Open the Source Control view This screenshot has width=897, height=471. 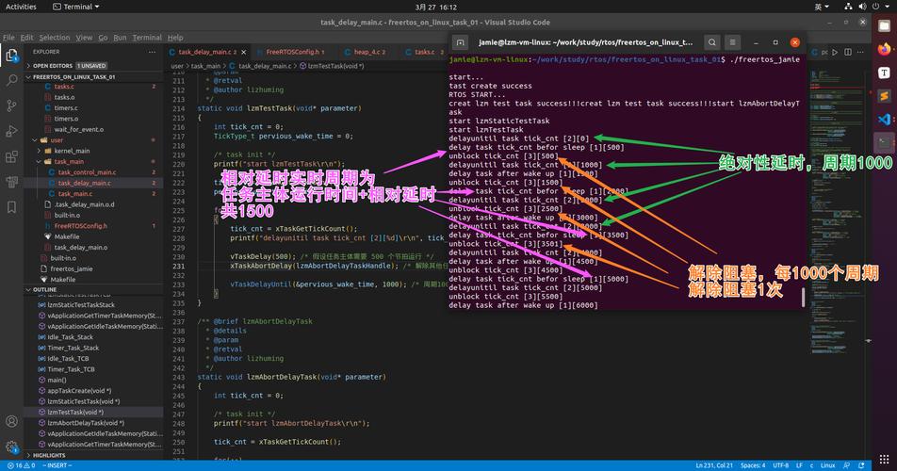[x=11, y=106]
